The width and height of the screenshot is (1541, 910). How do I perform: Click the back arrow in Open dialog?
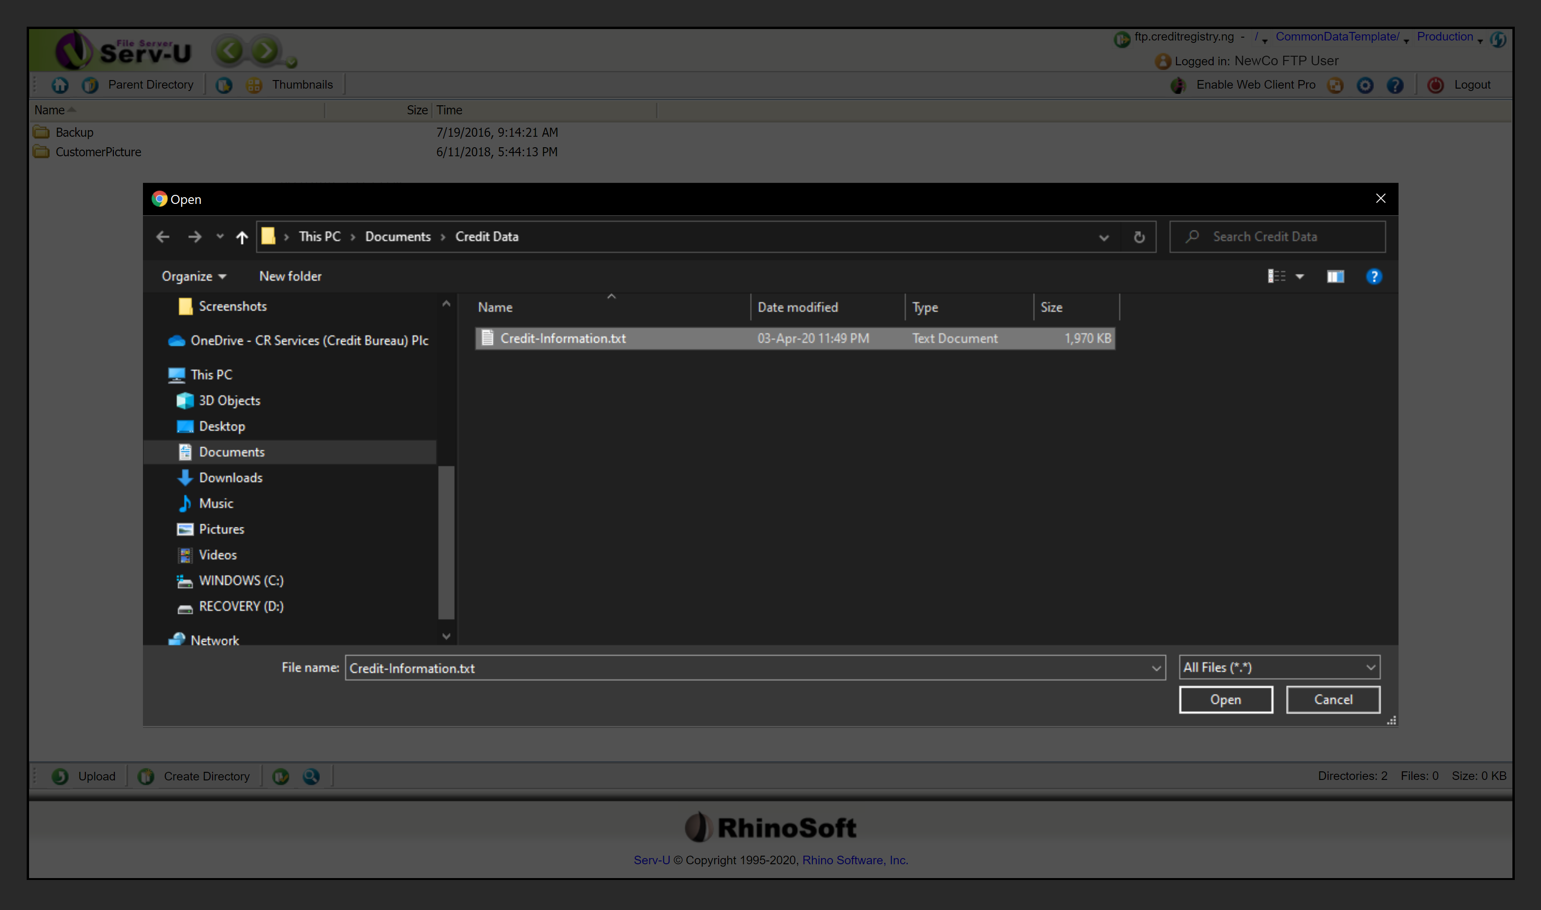162,237
